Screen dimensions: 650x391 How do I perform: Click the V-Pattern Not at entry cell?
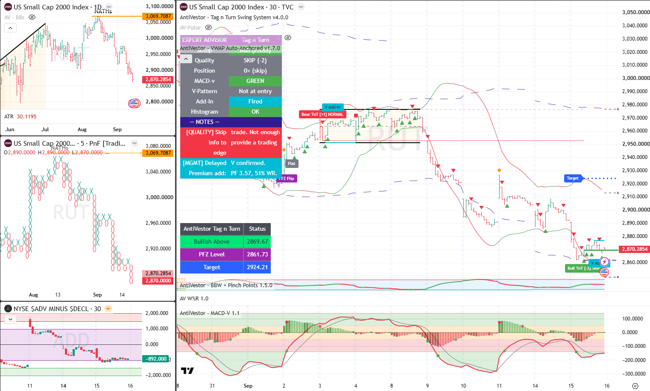[x=255, y=91]
